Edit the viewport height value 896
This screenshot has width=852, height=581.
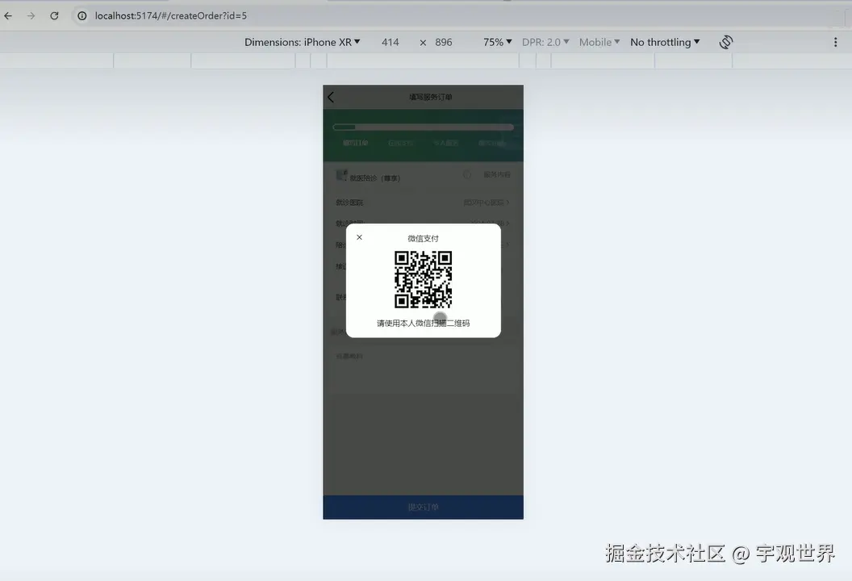pyautogui.click(x=444, y=43)
